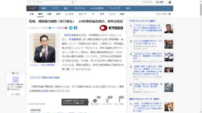Select the 速報 tab

tap(44, 8)
